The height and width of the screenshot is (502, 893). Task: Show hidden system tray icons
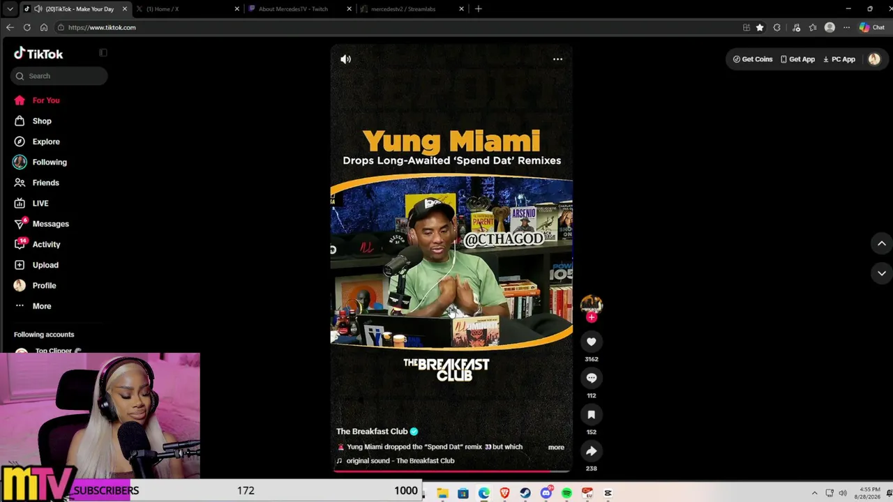(814, 493)
